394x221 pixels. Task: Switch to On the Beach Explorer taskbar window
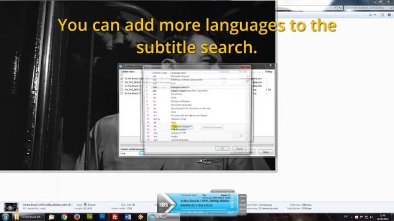28,217
